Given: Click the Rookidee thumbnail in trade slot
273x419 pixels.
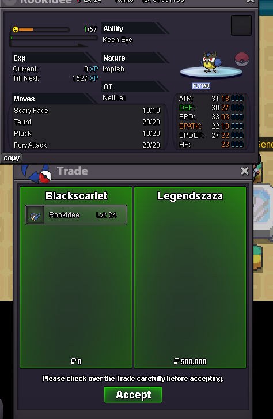Looking at the screenshot, I should [x=35, y=215].
